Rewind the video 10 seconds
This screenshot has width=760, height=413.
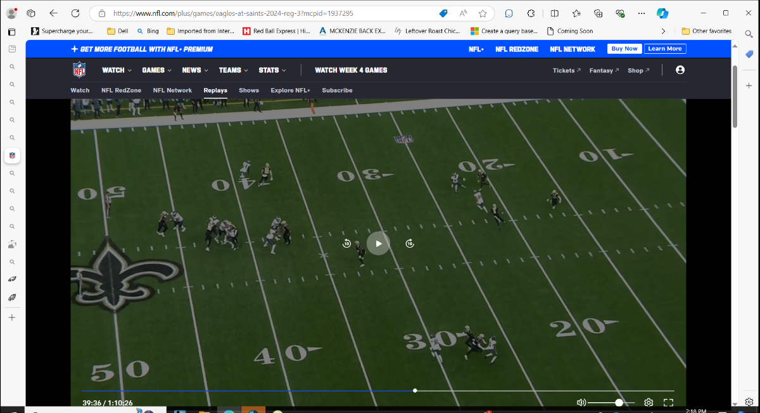coord(346,243)
